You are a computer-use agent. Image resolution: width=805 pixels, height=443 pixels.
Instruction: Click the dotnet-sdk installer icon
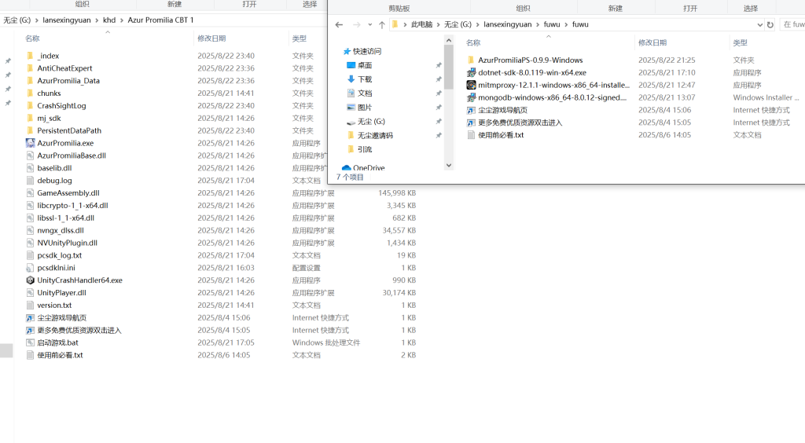point(471,72)
